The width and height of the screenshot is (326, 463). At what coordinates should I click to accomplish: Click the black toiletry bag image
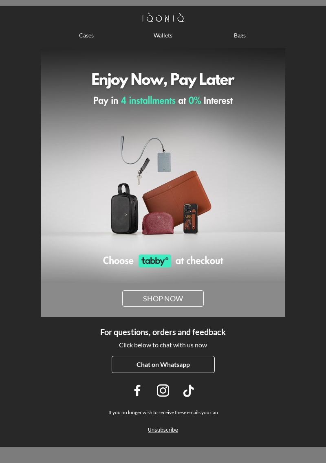coord(124,208)
